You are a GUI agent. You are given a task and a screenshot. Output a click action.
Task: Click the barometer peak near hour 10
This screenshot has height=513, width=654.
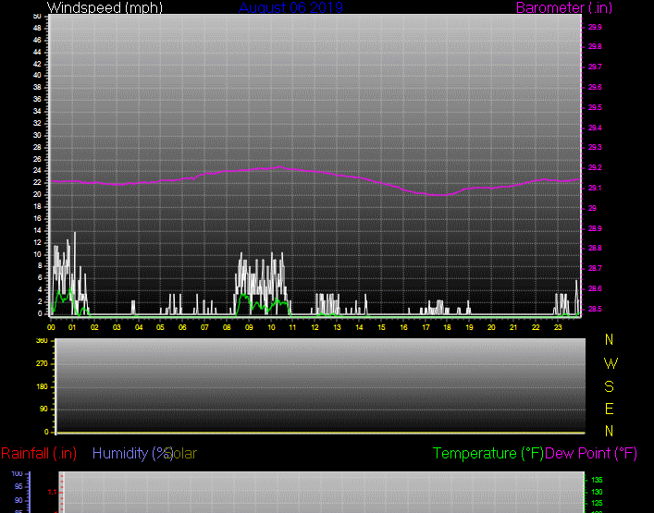point(279,166)
